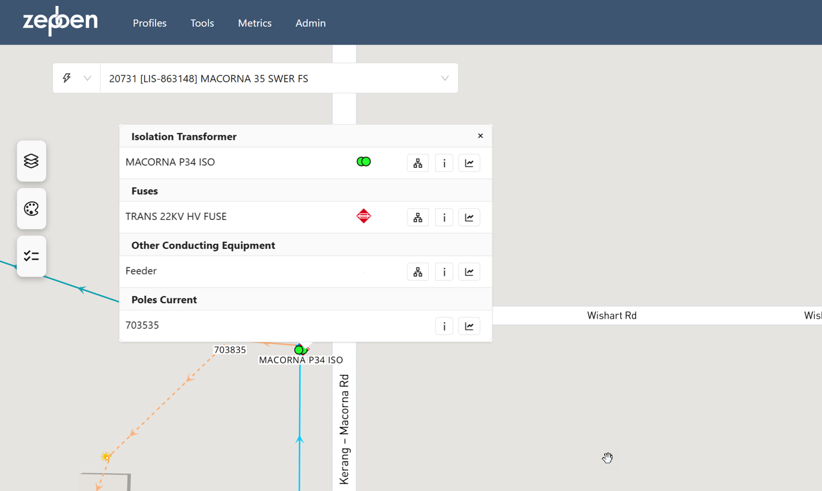
Task: Open info for Feeder row
Action: 444,272
